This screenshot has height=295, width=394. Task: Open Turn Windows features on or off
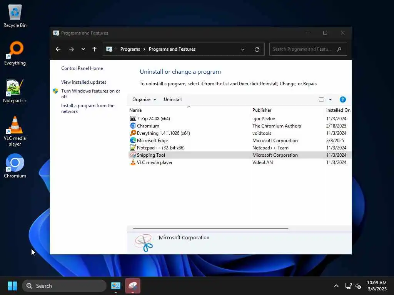[x=91, y=94]
